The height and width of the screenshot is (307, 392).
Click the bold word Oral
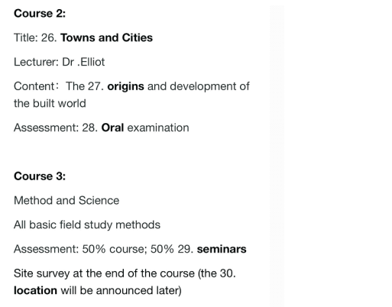112,128
